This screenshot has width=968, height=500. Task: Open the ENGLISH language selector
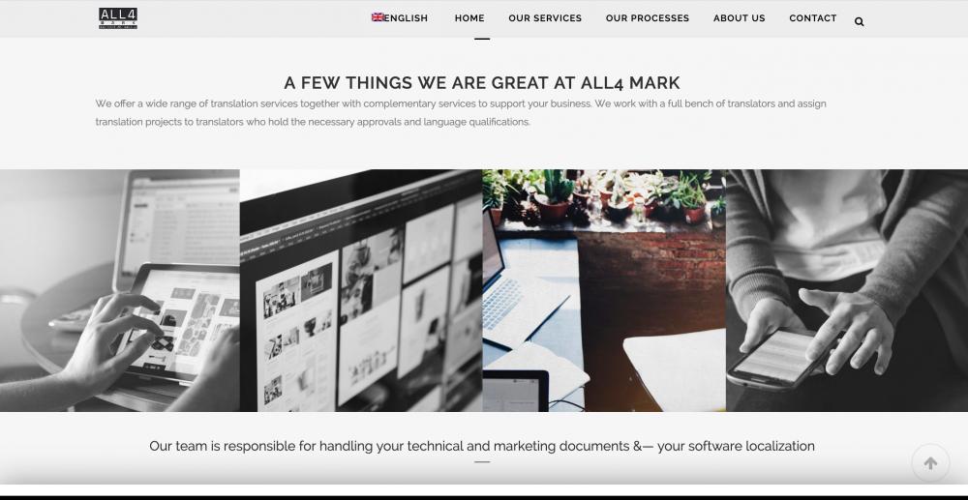coord(400,17)
